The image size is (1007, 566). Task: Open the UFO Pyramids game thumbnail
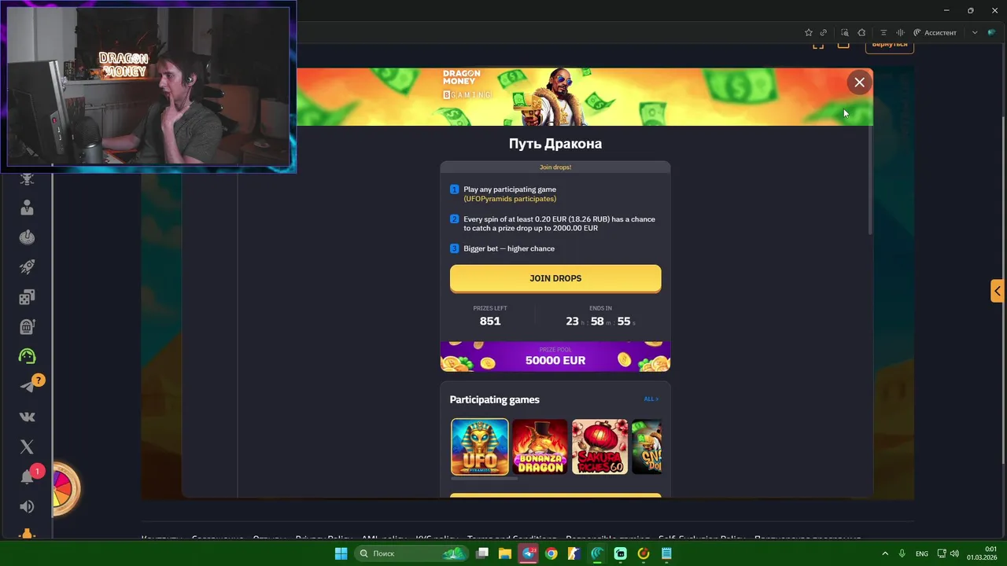click(x=480, y=447)
